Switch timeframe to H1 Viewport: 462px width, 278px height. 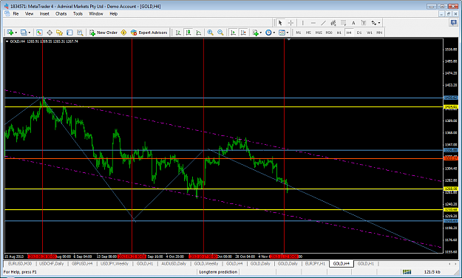pyautogui.click(x=339, y=33)
